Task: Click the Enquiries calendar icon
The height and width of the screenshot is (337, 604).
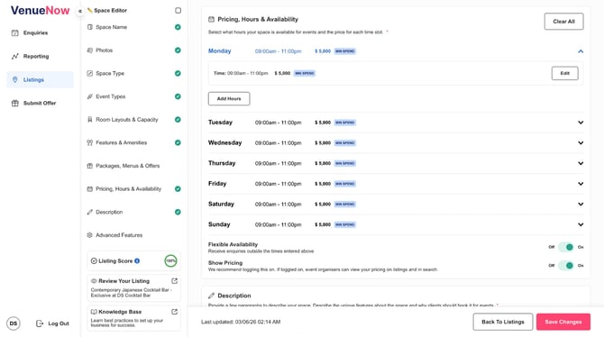Action: (x=15, y=32)
